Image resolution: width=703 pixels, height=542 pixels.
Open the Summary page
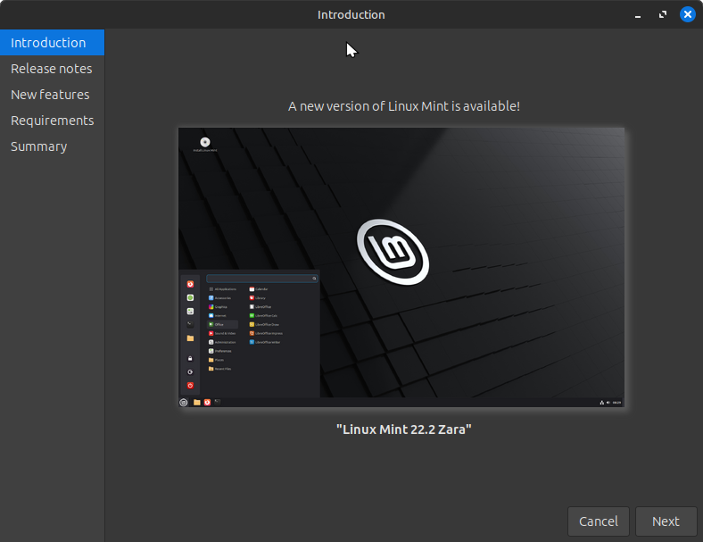[x=52, y=146]
